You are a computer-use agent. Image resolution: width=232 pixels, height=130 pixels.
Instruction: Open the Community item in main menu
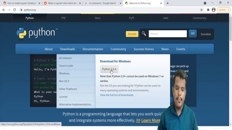coord(119,49)
